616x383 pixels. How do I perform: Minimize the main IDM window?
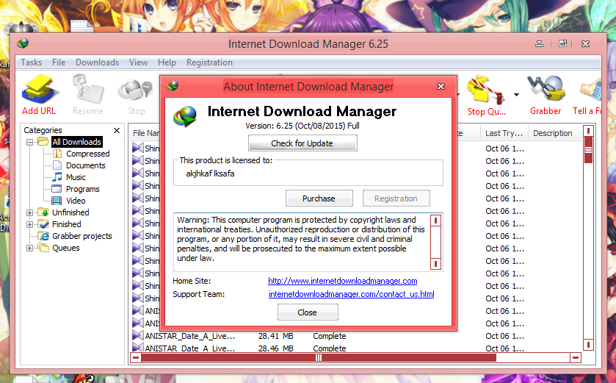540,43
